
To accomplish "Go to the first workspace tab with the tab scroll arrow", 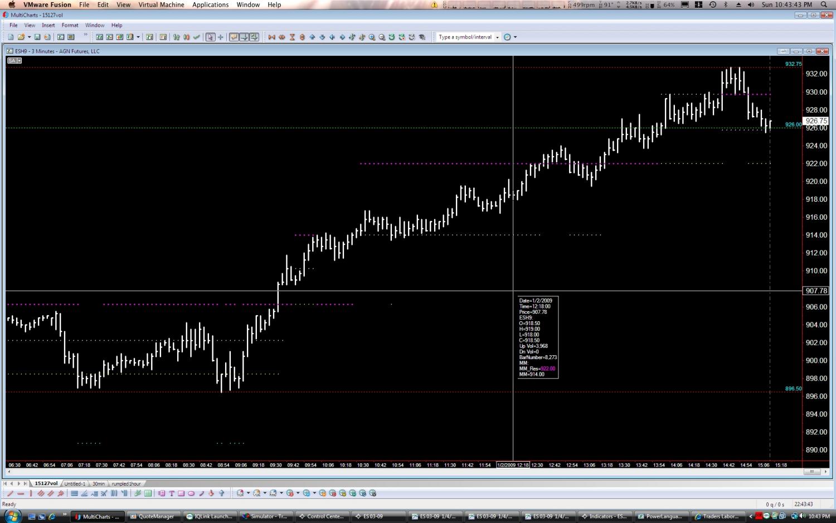I will (x=6, y=483).
